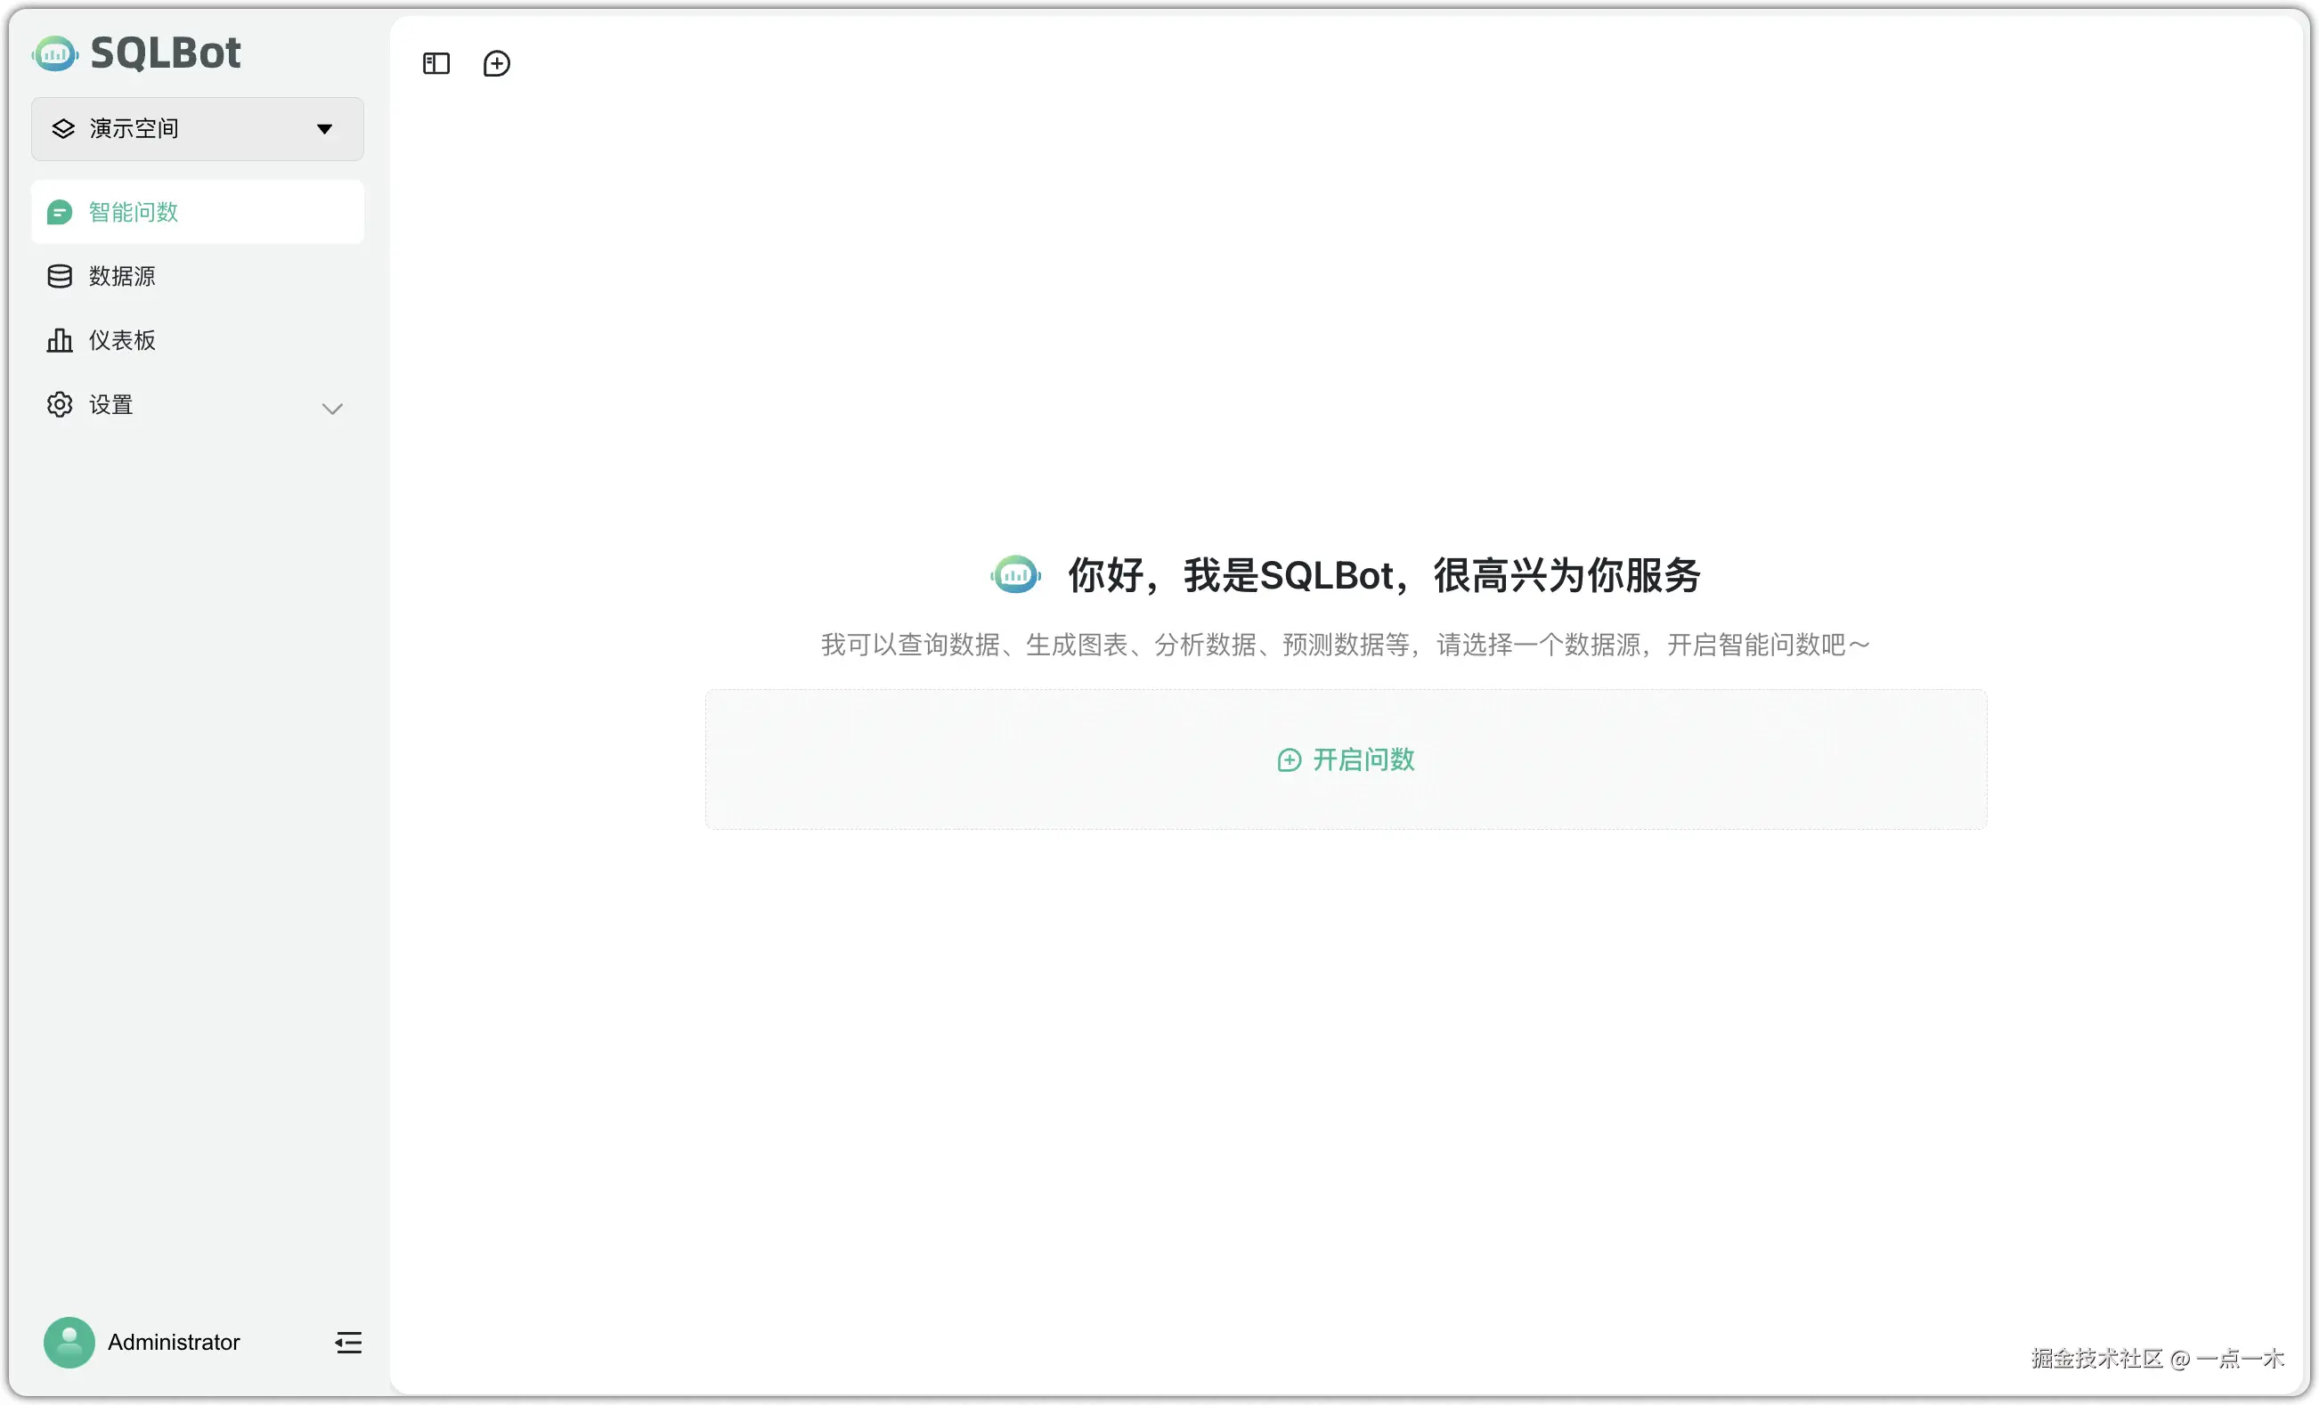The height and width of the screenshot is (1405, 2319).
Task: Click the 数据源 database icon
Action: coord(60,276)
